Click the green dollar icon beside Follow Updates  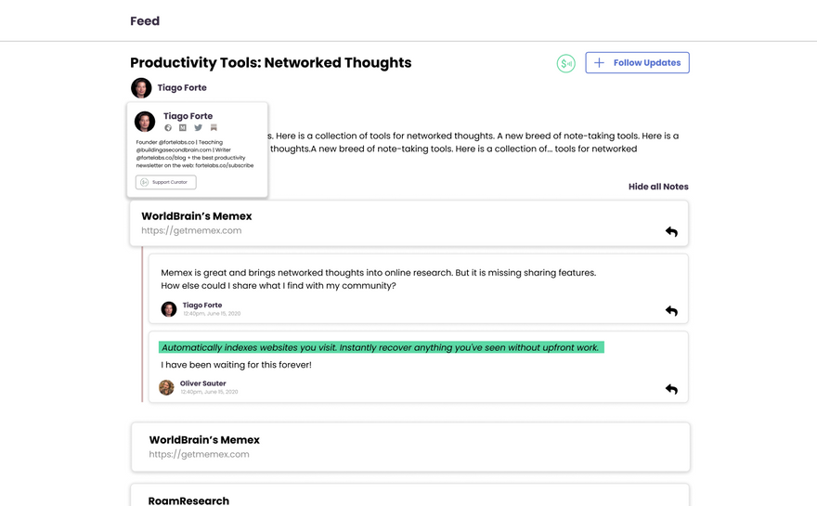[x=565, y=63]
